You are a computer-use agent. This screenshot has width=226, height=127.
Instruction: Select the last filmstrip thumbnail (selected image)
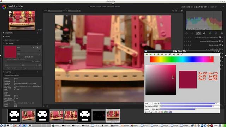[113, 116]
